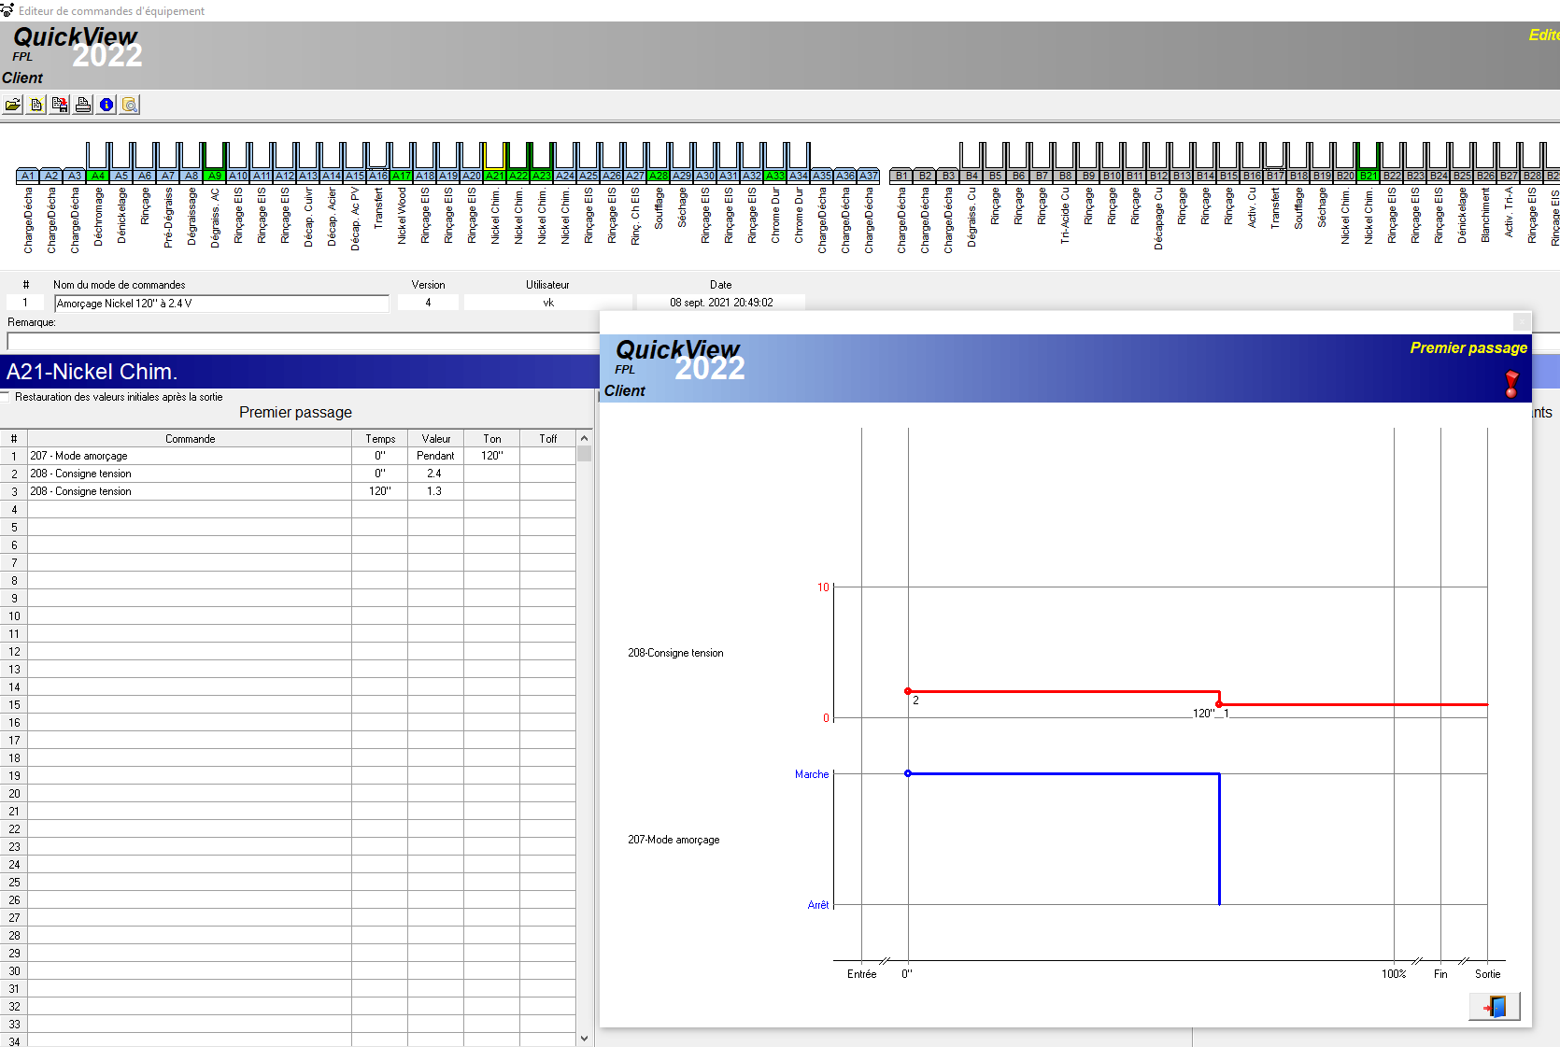Click the printer toolbar icon
Image resolution: width=1560 pixels, height=1047 pixels.
click(83, 105)
